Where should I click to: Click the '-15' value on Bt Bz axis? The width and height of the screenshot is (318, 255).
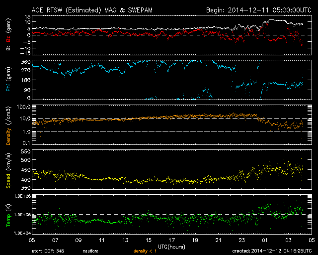[26, 53]
